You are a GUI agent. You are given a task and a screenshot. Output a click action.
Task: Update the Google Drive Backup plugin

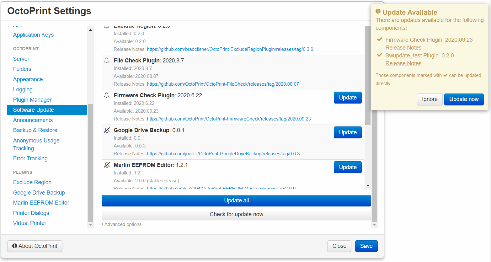(x=348, y=132)
